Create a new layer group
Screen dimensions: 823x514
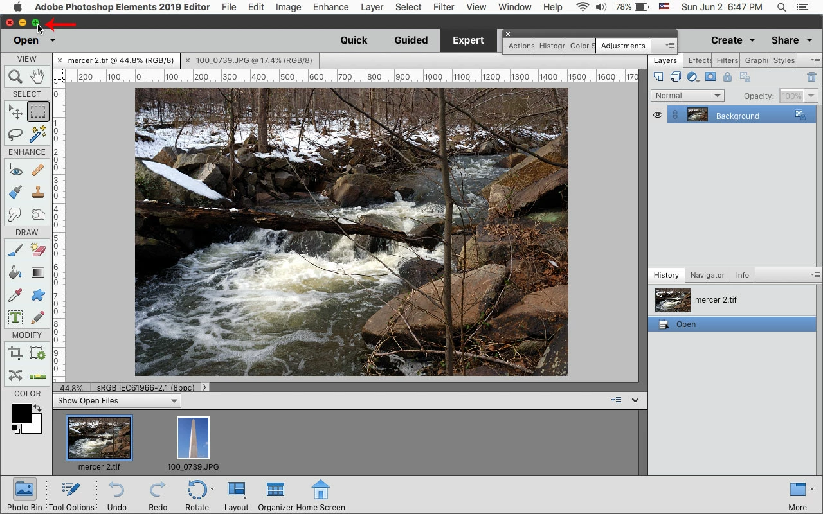pyautogui.click(x=676, y=77)
